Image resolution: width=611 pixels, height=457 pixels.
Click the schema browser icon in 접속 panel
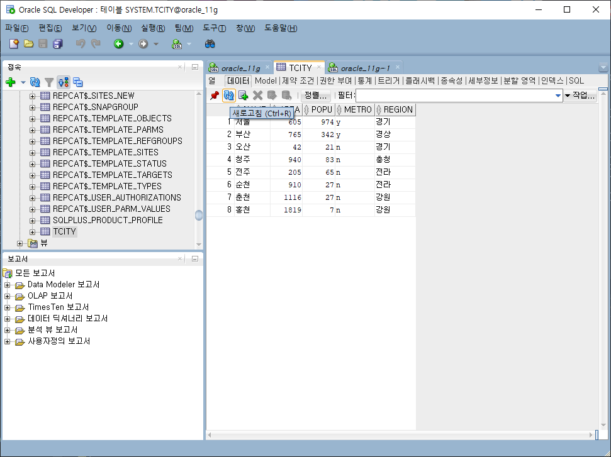(64, 82)
